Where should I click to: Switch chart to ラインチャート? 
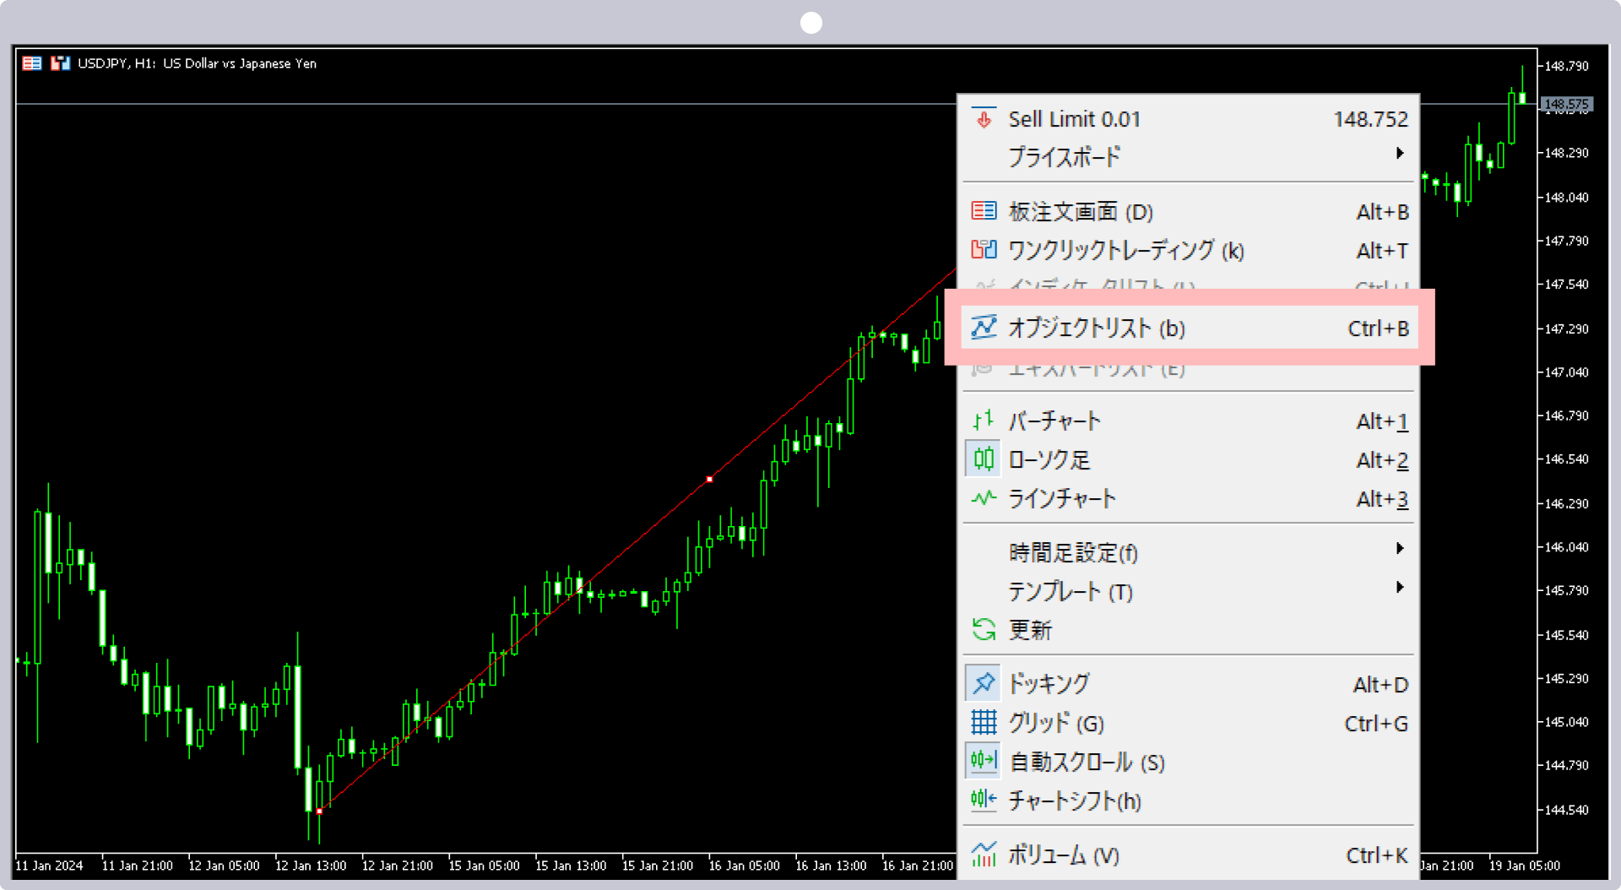1189,498
